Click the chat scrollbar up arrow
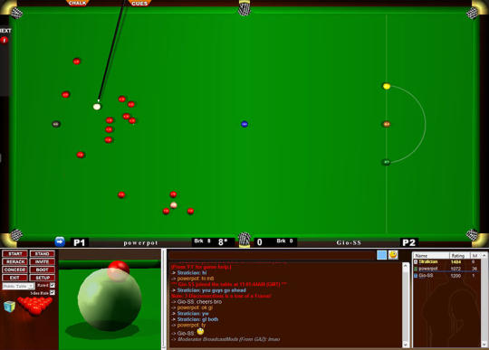The image size is (489, 350). tap(405, 266)
